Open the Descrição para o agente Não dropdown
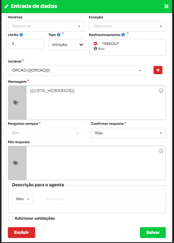The image size is (174, 243). pos(22,199)
